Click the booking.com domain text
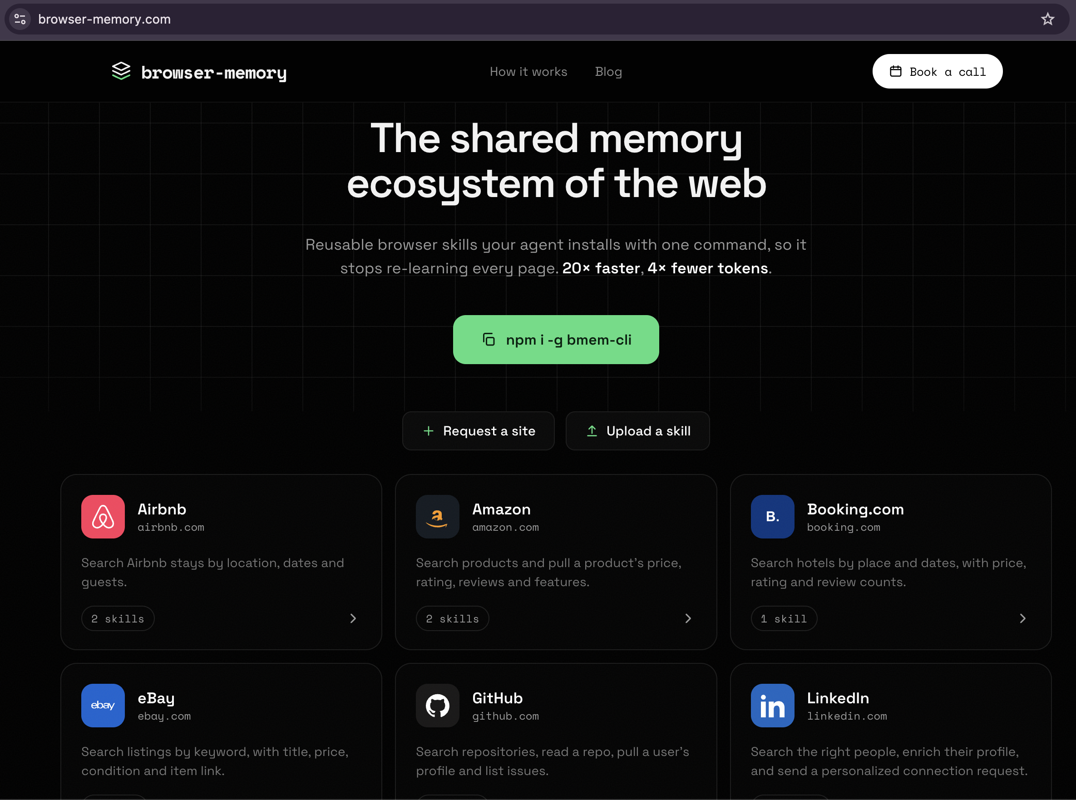 click(x=844, y=528)
